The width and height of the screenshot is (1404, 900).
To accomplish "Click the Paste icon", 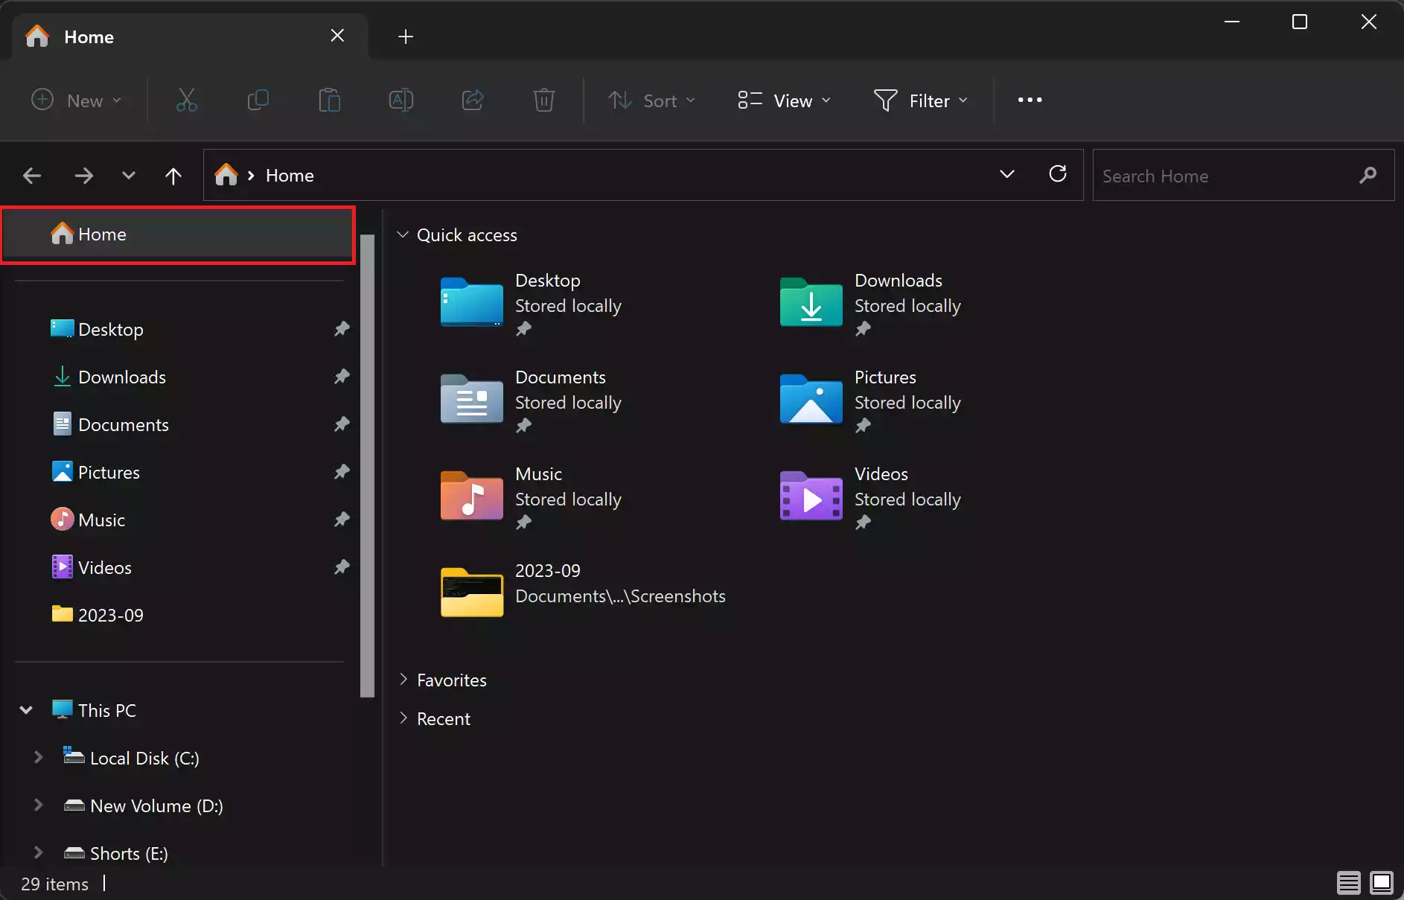I will 328,100.
